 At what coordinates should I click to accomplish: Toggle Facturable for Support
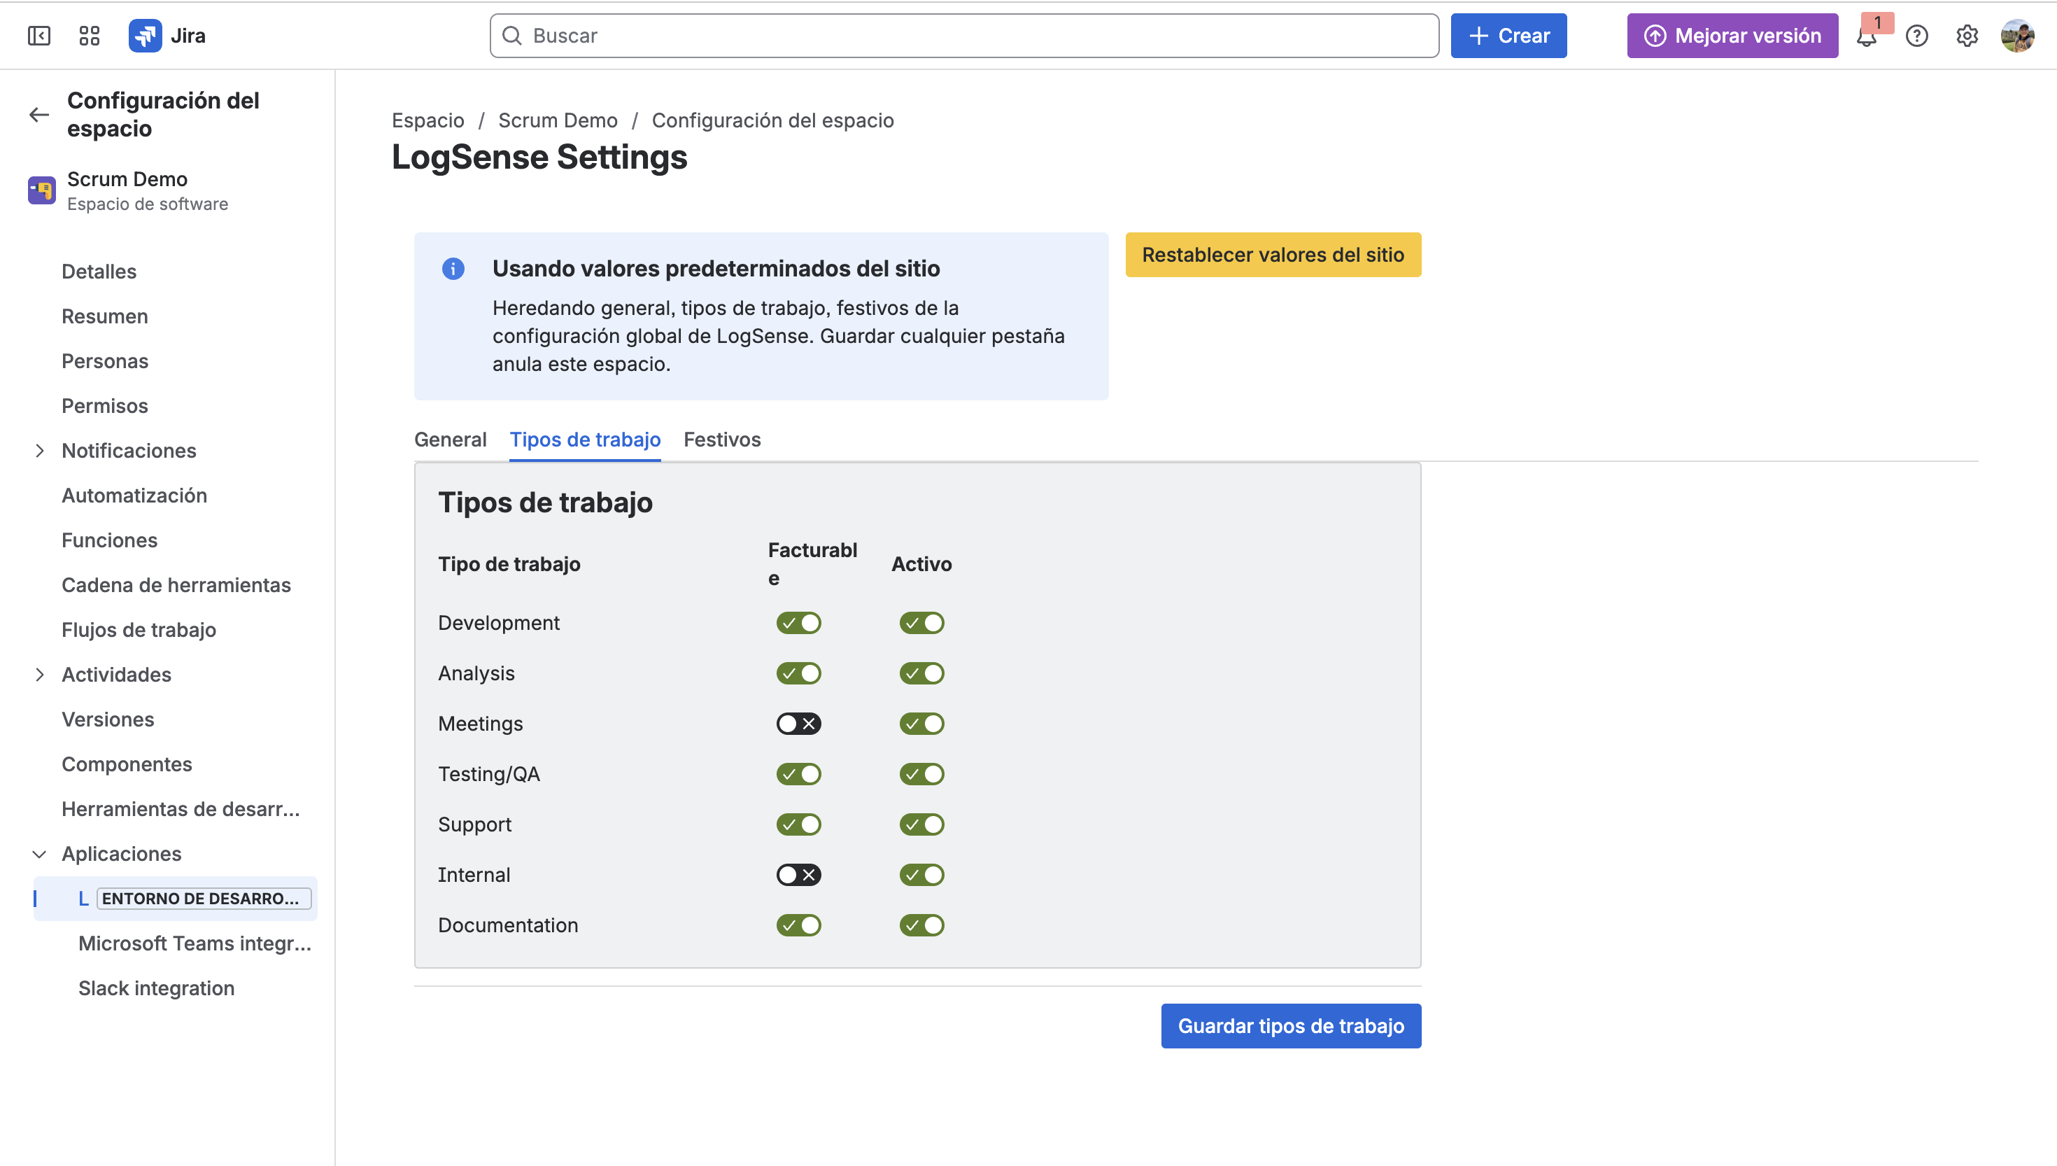(798, 825)
